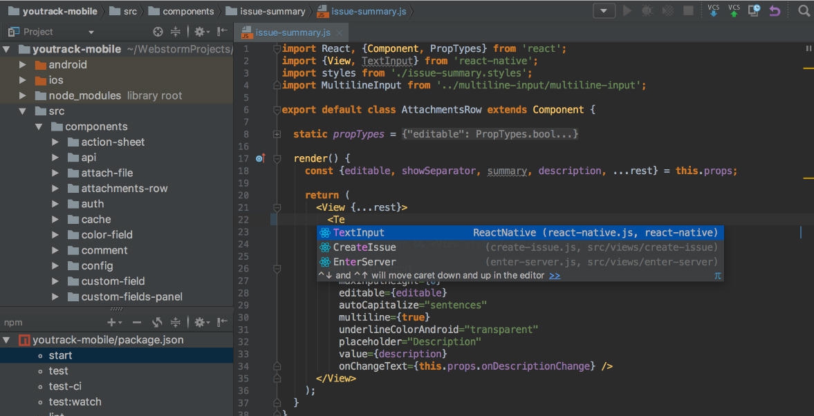
Task: Click the Update Project VCS down-arrow icon
Action: click(713, 10)
